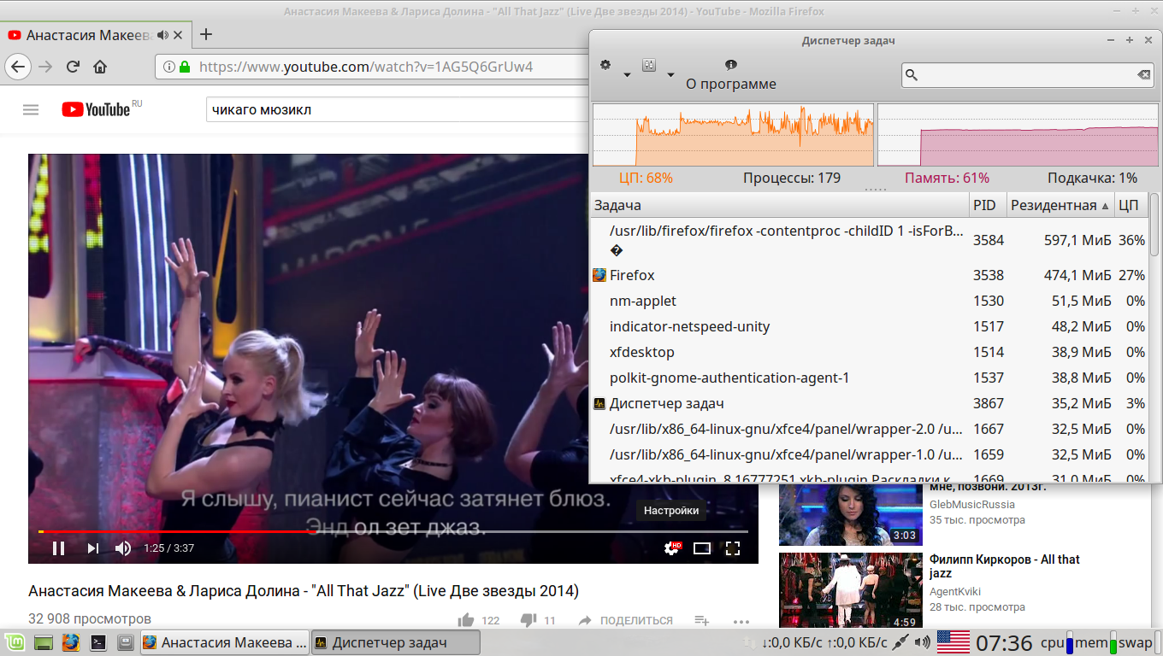Open Филипп Киркоров video thumbnail 4:59

point(851,591)
